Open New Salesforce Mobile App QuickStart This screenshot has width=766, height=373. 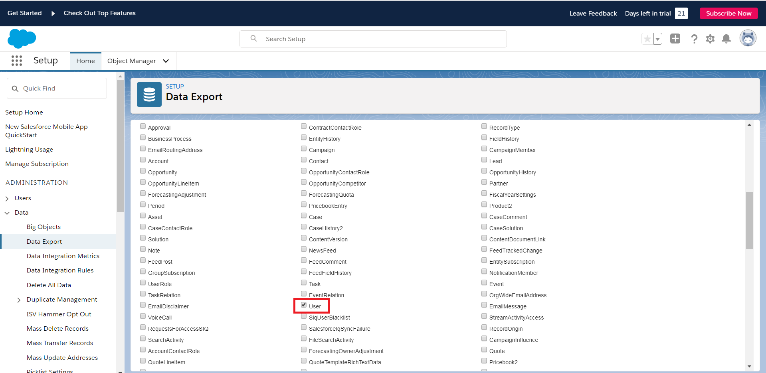click(46, 131)
